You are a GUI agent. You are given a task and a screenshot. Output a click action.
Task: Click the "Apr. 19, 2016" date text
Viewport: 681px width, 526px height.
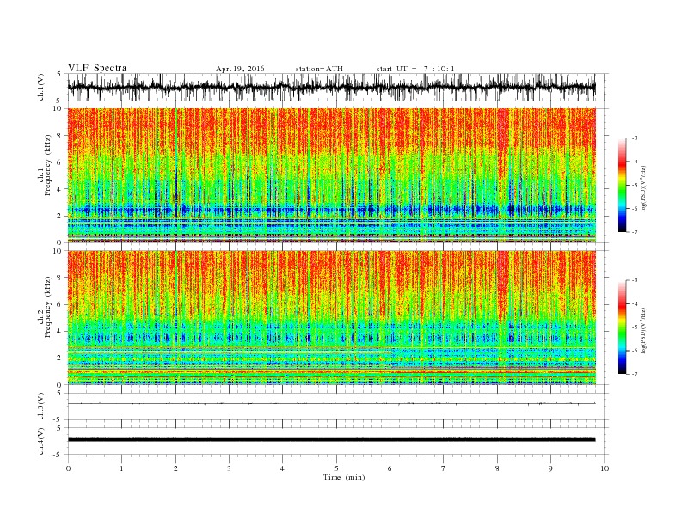(x=240, y=69)
